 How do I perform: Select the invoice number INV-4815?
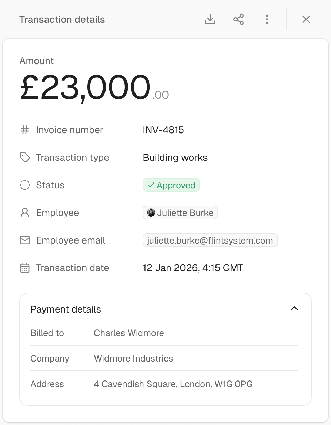point(163,130)
